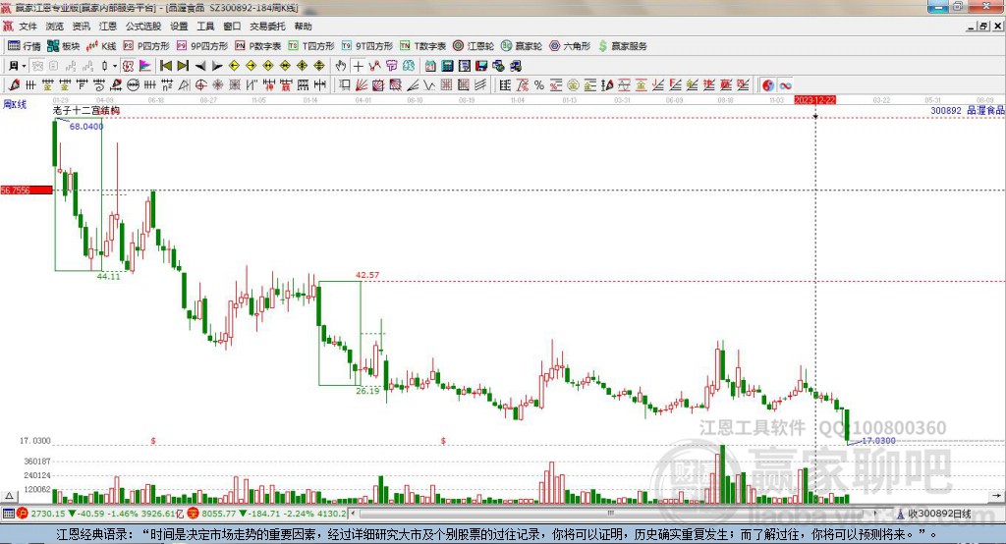Step chart right with black right arrow
This screenshot has height=544, width=1006.
217,66
